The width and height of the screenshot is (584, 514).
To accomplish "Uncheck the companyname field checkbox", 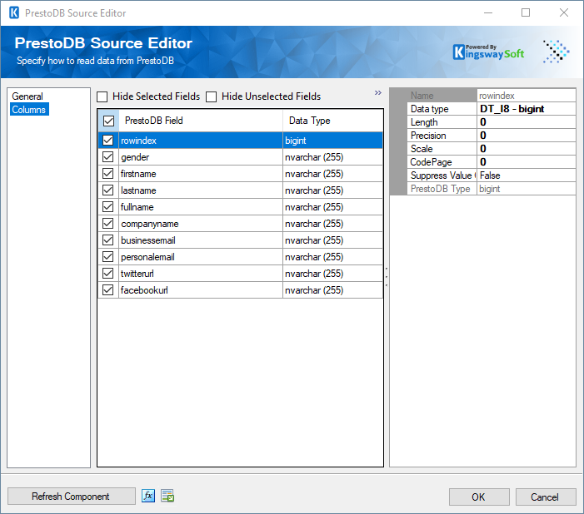I will pos(108,224).
